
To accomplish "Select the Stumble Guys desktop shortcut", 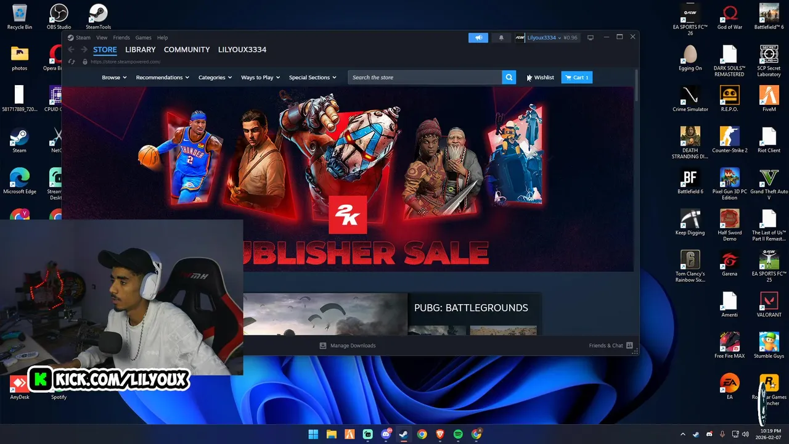I will coord(769,345).
